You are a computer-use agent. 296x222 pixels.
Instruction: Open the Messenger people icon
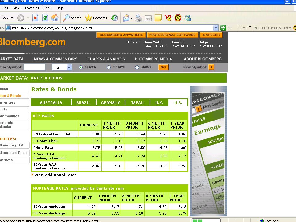(188, 18)
